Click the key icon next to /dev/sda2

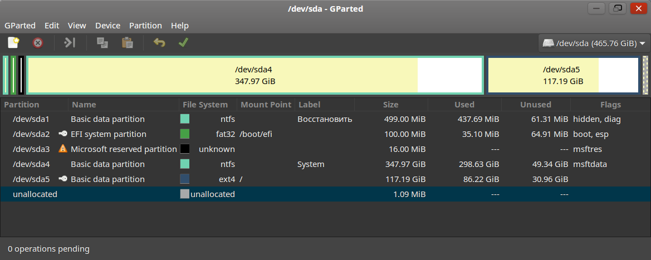pos(63,134)
